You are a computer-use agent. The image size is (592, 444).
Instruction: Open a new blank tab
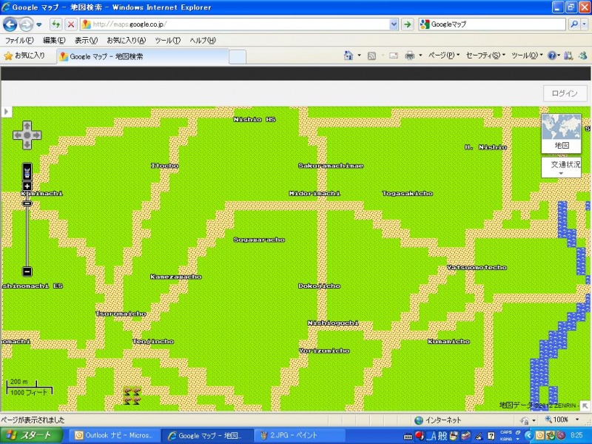coord(238,57)
